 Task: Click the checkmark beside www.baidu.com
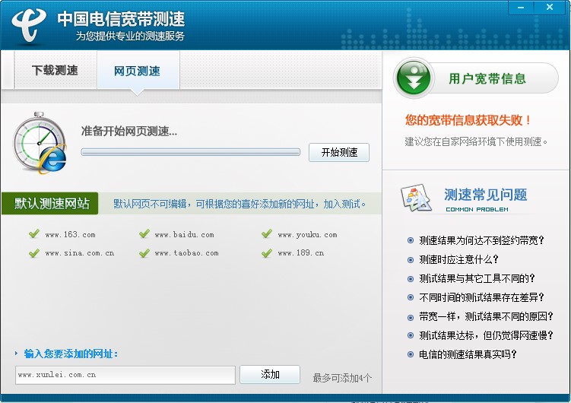click(x=144, y=233)
